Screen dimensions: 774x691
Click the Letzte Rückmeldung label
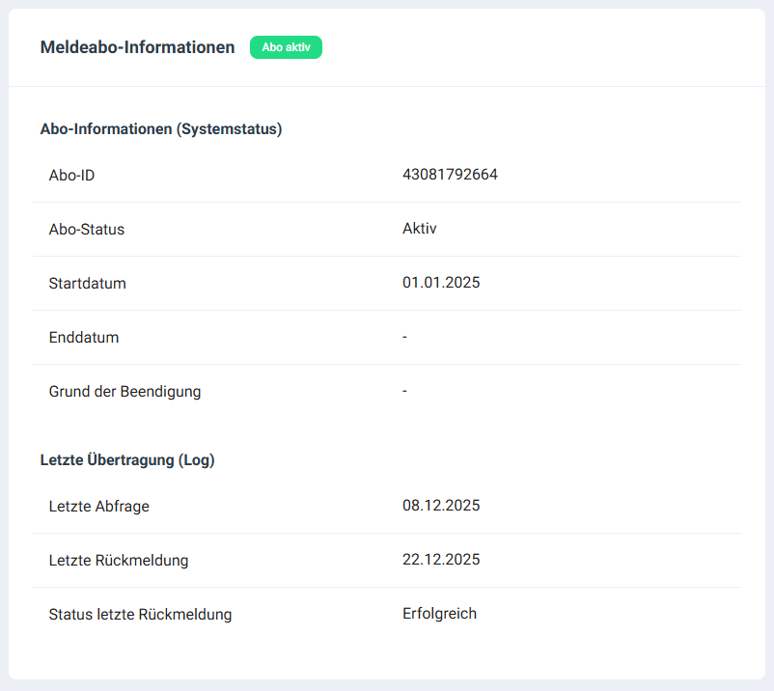point(119,561)
